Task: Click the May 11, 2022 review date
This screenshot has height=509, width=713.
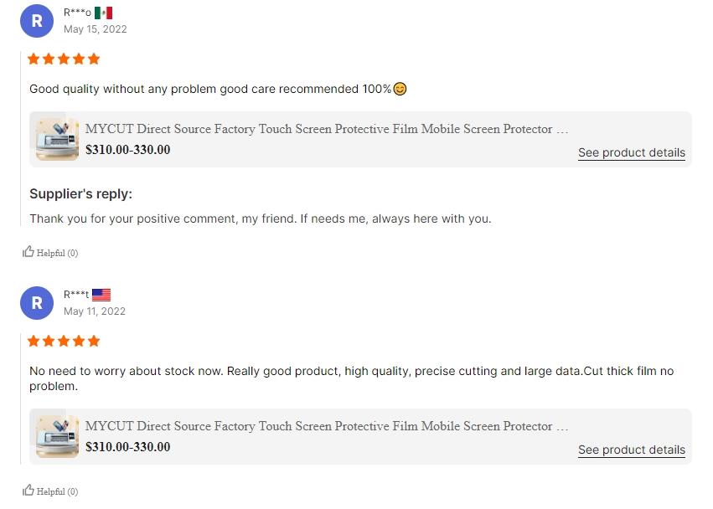Action: [95, 311]
